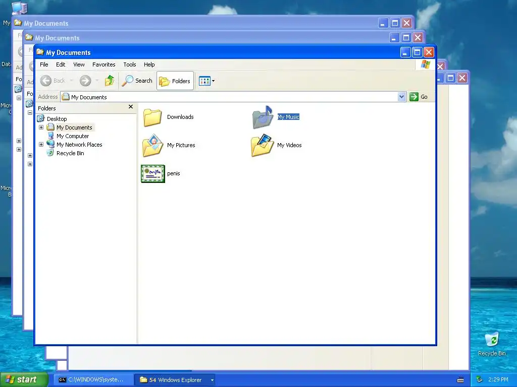
Task: Open the Views dropdown button
Action: click(206, 81)
